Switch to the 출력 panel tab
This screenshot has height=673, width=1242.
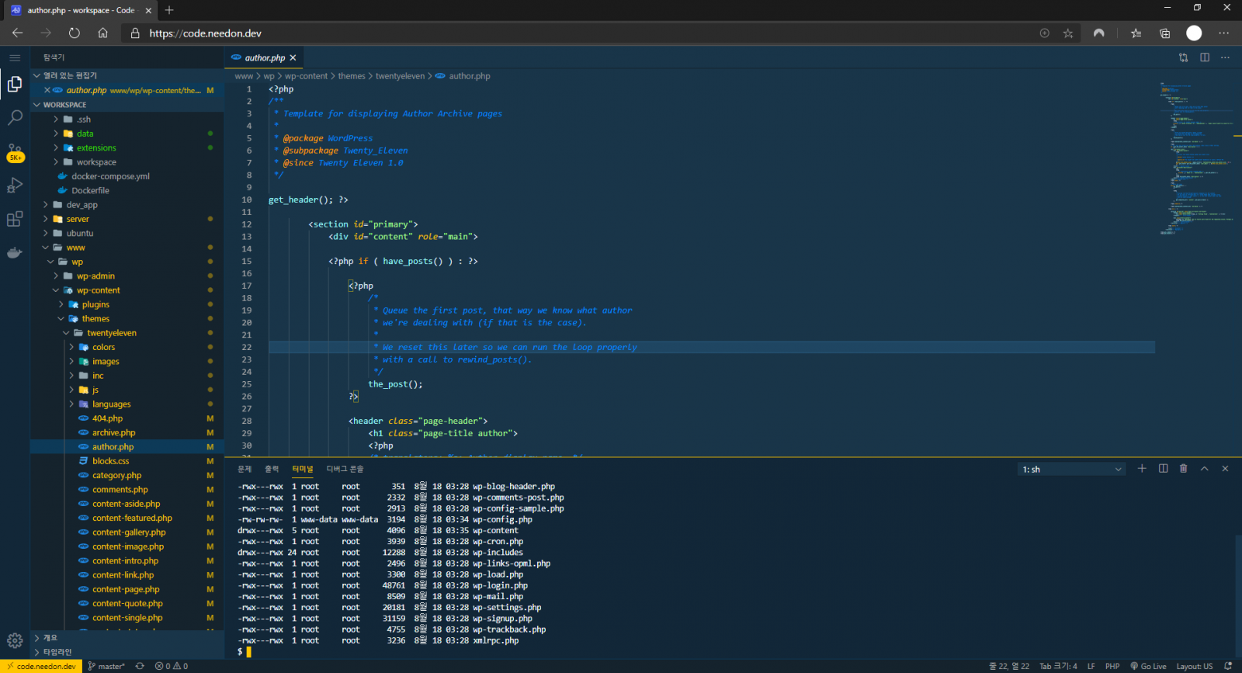click(272, 469)
